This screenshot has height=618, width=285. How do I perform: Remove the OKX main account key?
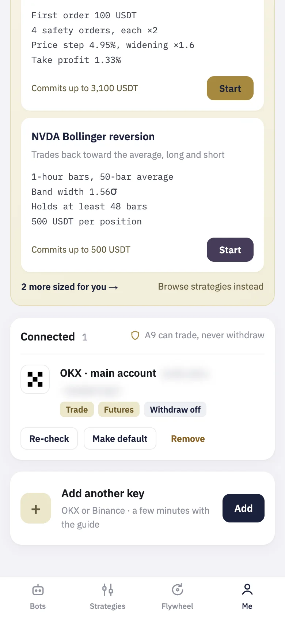click(x=188, y=439)
